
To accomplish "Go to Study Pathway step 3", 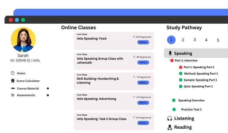I will point(194,40).
